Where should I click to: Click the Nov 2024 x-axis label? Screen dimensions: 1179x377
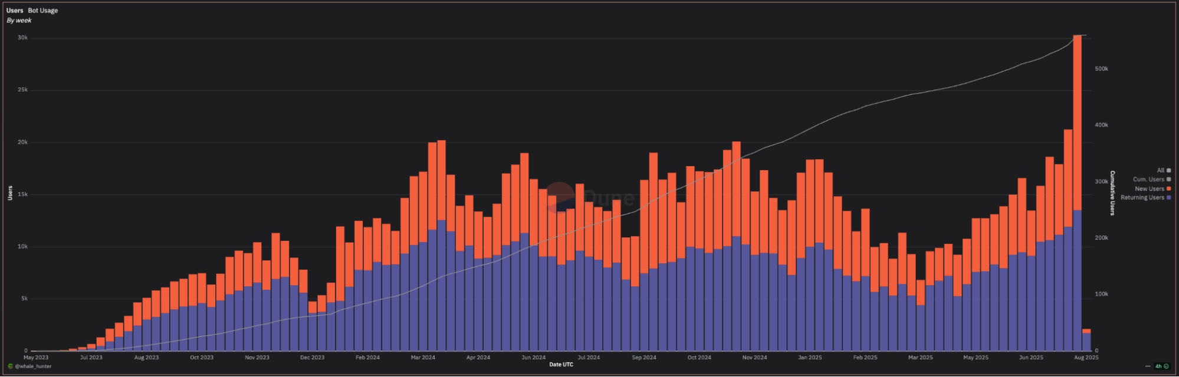tap(755, 358)
